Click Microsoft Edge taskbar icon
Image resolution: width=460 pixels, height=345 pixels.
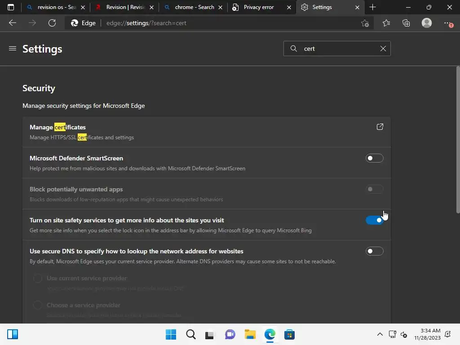point(270,334)
